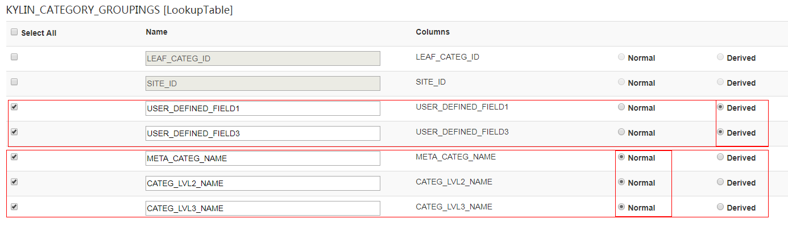The height and width of the screenshot is (231, 788).
Task: Choose Derived radio in USER_DEFINED_FIELD1 row
Action: coord(720,107)
